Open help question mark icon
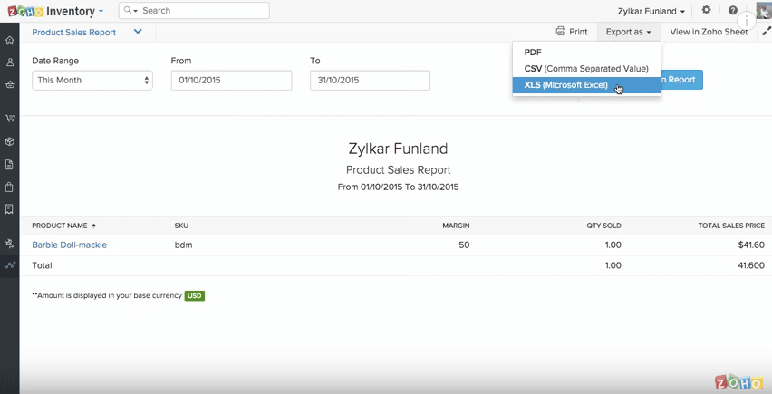 tap(733, 11)
